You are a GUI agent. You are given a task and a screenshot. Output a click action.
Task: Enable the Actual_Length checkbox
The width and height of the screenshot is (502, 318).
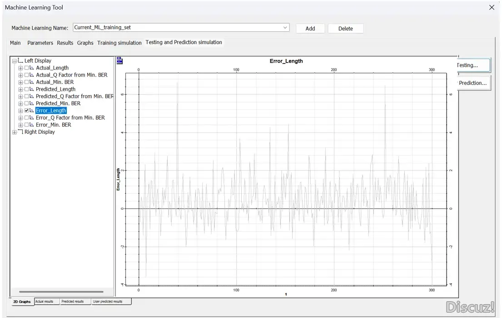[x=26, y=68]
